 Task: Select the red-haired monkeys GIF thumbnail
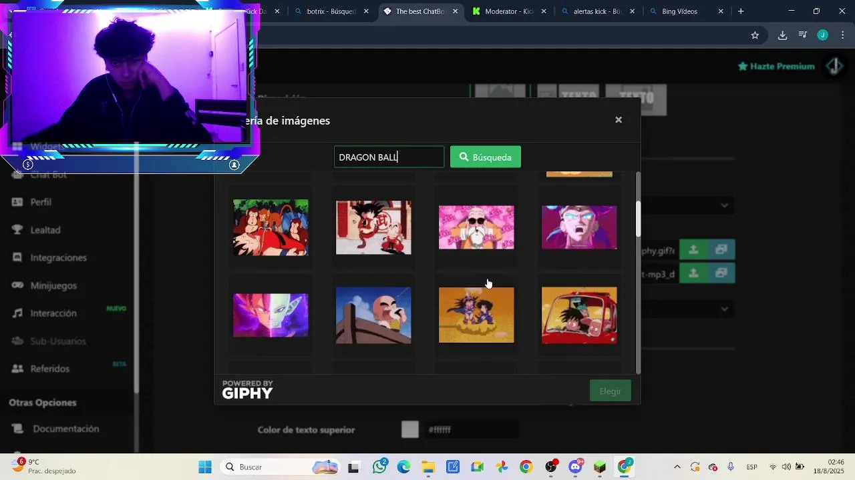click(271, 227)
